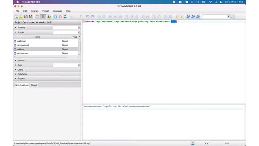
Task: Click the toolbar search input field
Action: tap(215, 17)
